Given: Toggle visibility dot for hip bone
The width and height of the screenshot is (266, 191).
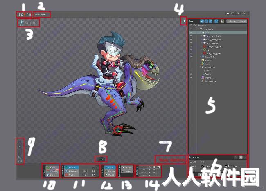Looking at the screenshot, I should (x=191, y=50).
